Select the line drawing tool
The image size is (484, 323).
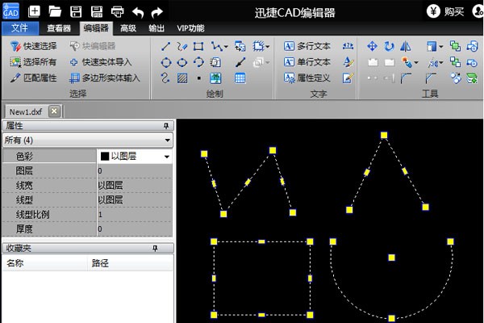point(165,46)
